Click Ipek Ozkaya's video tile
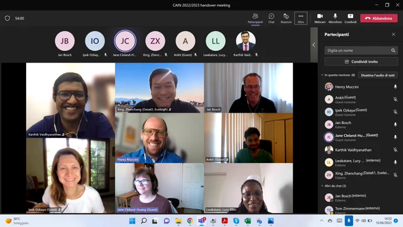Image resolution: width=403 pixels, height=227 pixels. [x=71, y=176]
